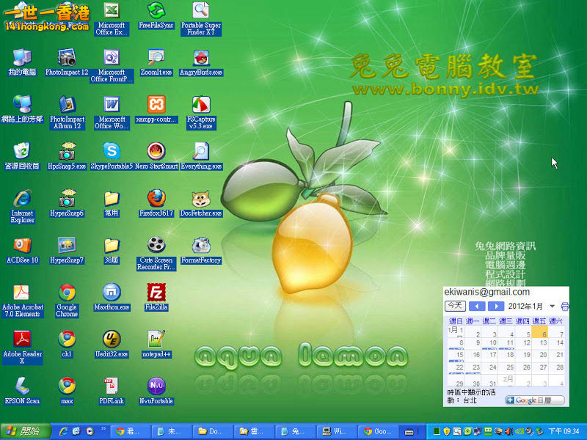Select the highlighted January 6 date

click(541, 333)
